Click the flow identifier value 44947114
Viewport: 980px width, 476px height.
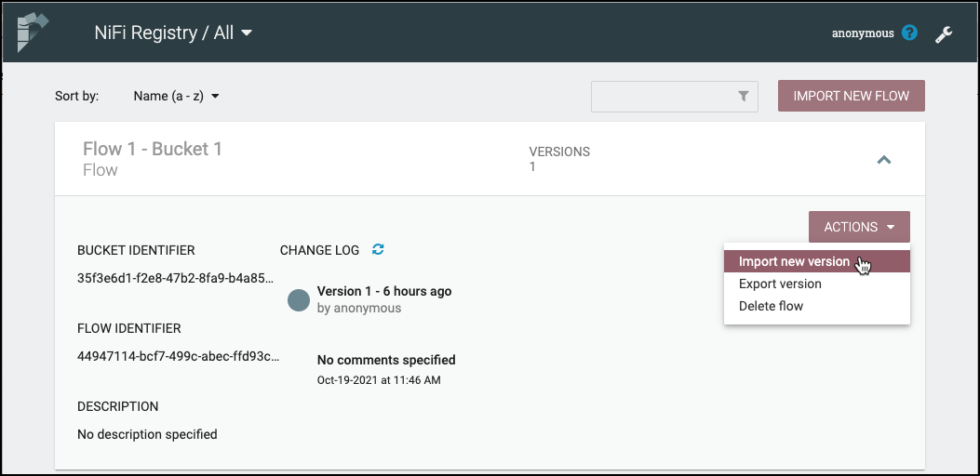[178, 355]
